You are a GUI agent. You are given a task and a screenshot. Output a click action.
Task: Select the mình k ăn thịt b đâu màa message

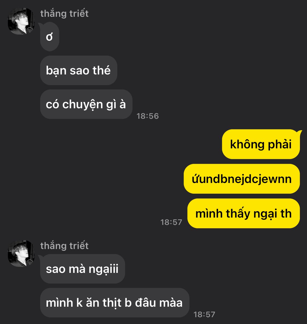coord(114,303)
